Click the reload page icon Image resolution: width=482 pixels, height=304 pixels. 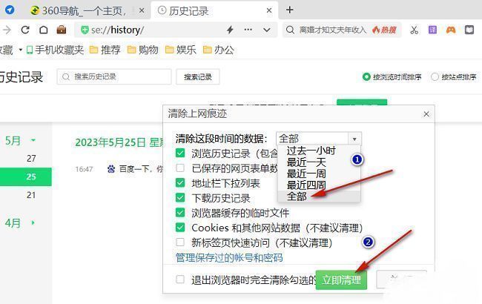(x=25, y=30)
